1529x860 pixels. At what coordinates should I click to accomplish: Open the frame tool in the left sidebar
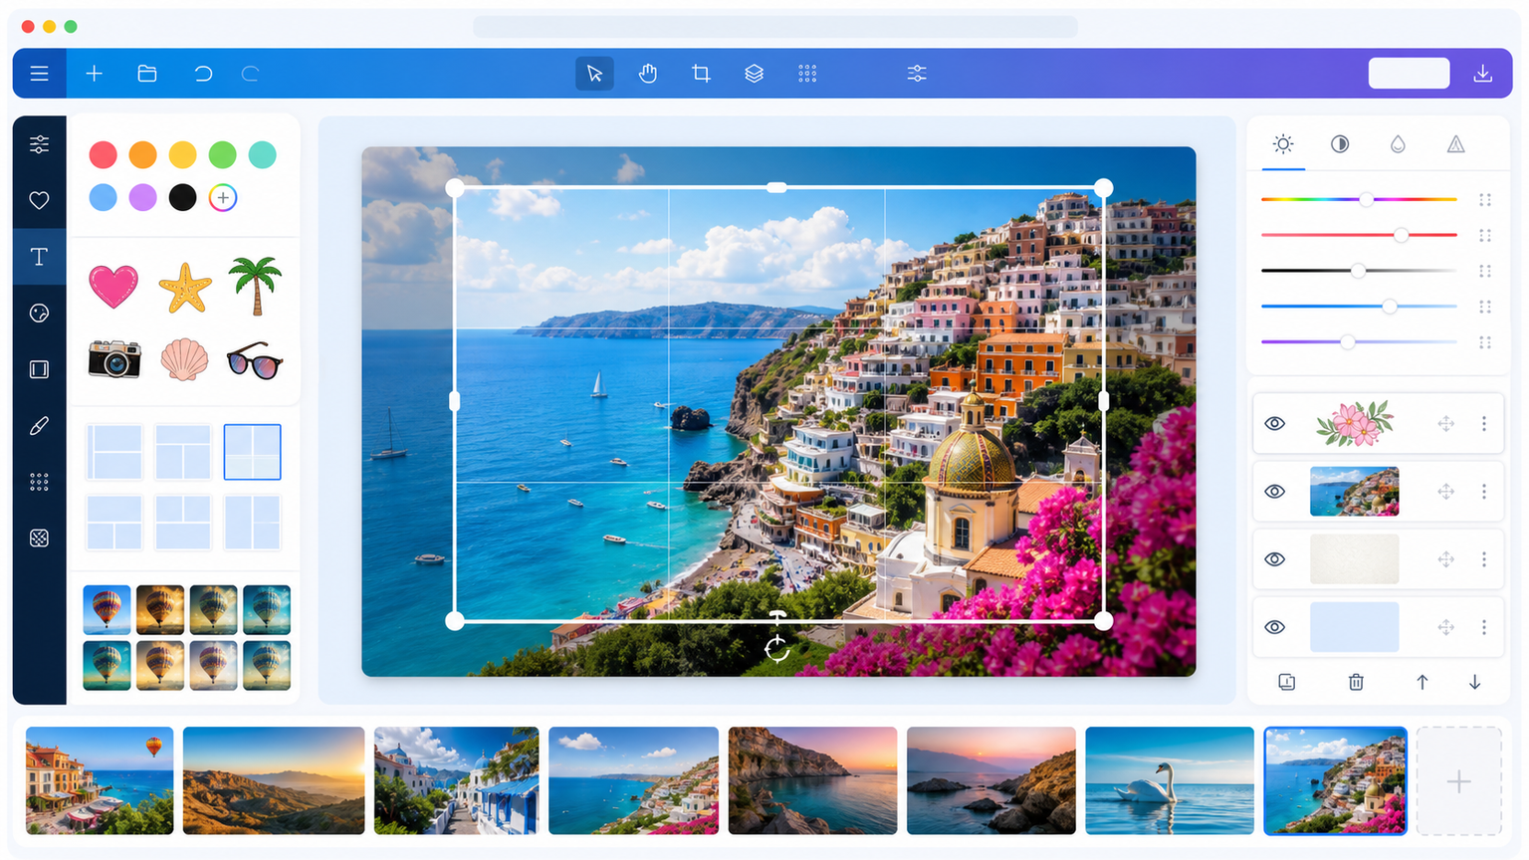[x=40, y=369]
